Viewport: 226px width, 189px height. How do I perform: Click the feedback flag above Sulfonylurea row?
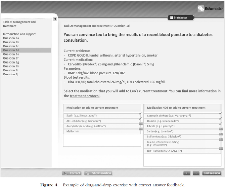[x=221, y=134]
